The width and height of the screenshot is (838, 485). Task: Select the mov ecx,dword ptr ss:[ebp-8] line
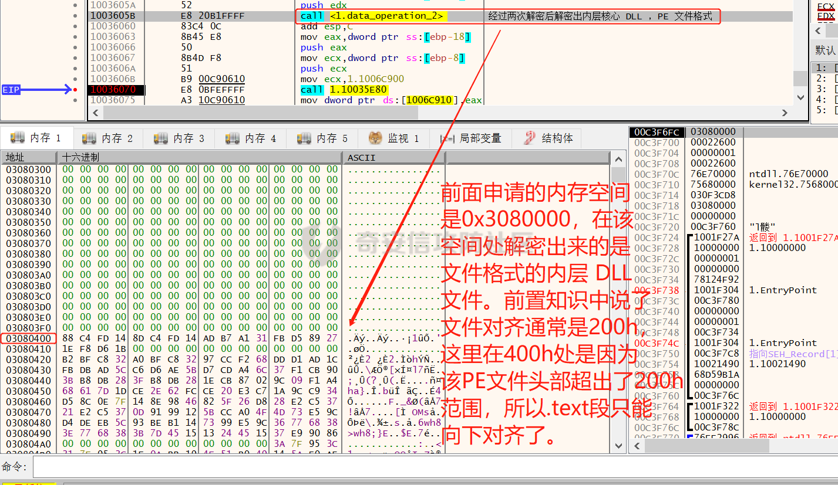[x=382, y=58]
